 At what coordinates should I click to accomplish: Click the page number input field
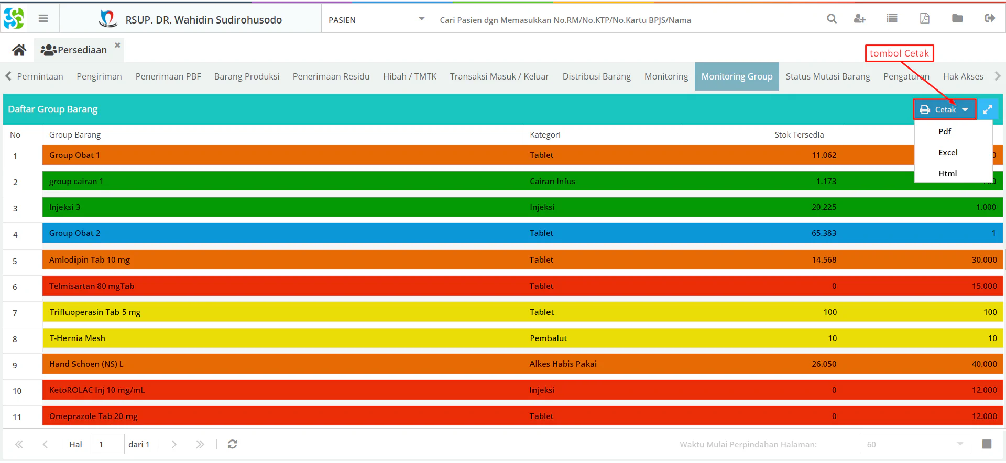click(108, 444)
